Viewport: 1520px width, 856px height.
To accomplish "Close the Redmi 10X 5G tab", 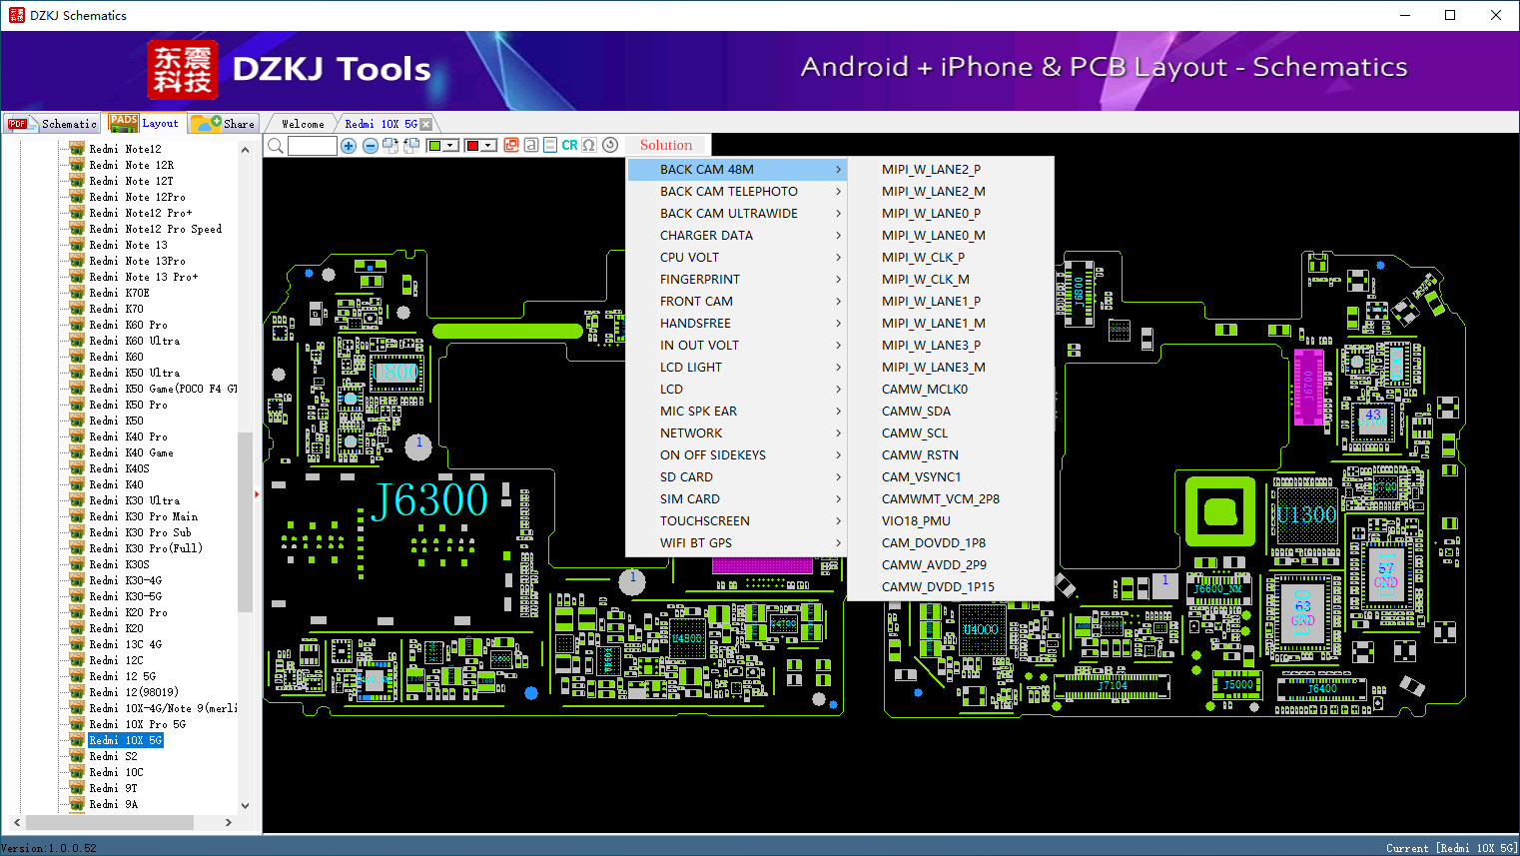I will (x=426, y=124).
